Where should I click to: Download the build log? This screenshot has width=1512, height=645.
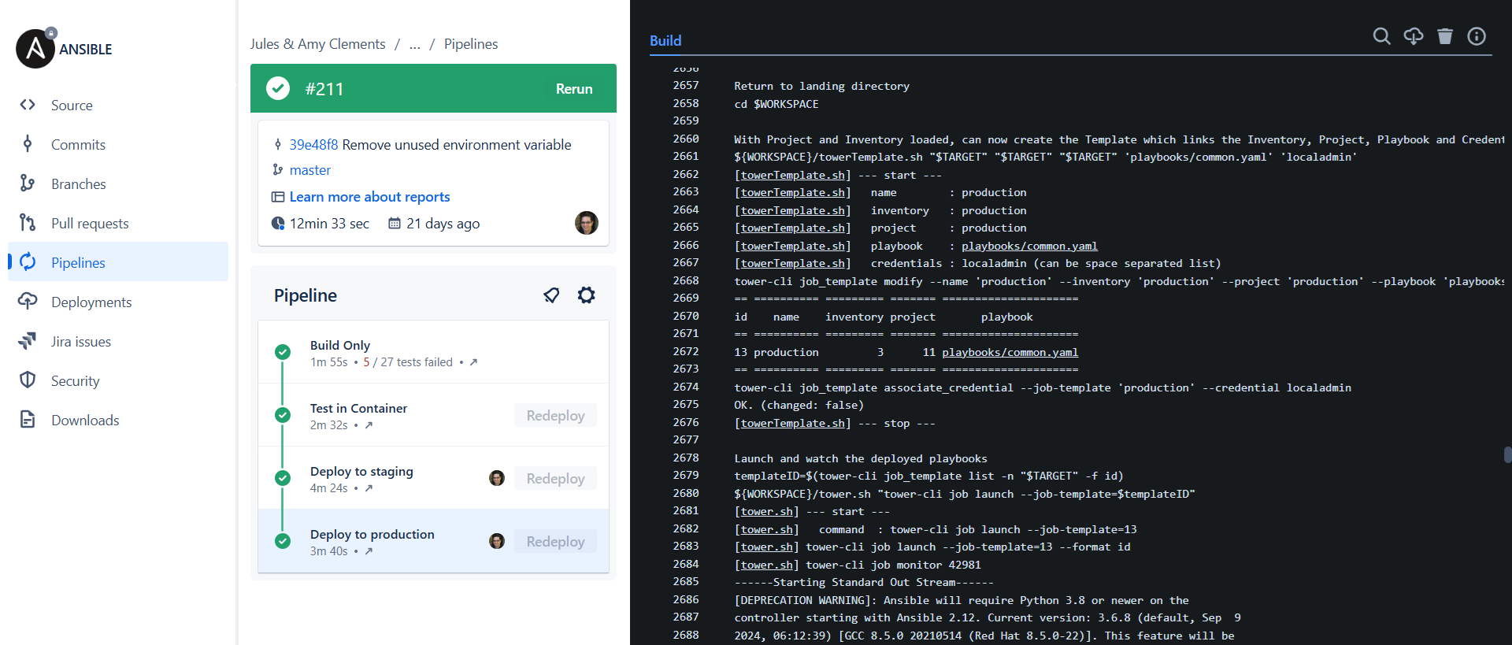[1414, 36]
